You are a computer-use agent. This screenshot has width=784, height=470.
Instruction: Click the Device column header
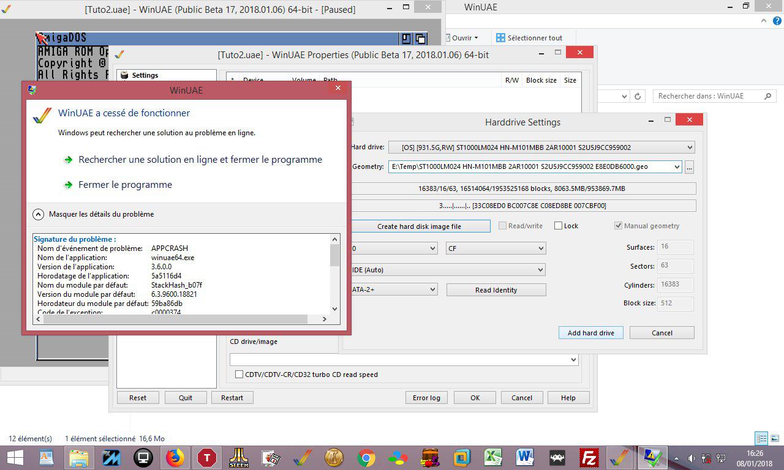click(x=253, y=80)
